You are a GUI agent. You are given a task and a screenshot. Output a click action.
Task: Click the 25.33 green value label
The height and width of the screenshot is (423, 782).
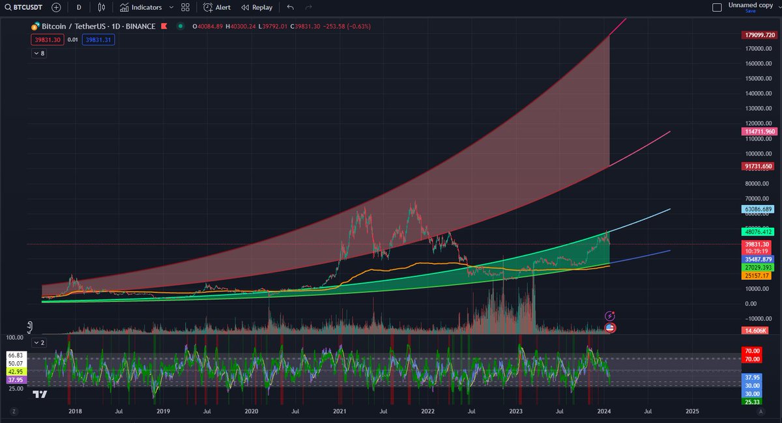point(751,402)
